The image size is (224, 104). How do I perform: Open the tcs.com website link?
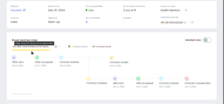point(16,10)
